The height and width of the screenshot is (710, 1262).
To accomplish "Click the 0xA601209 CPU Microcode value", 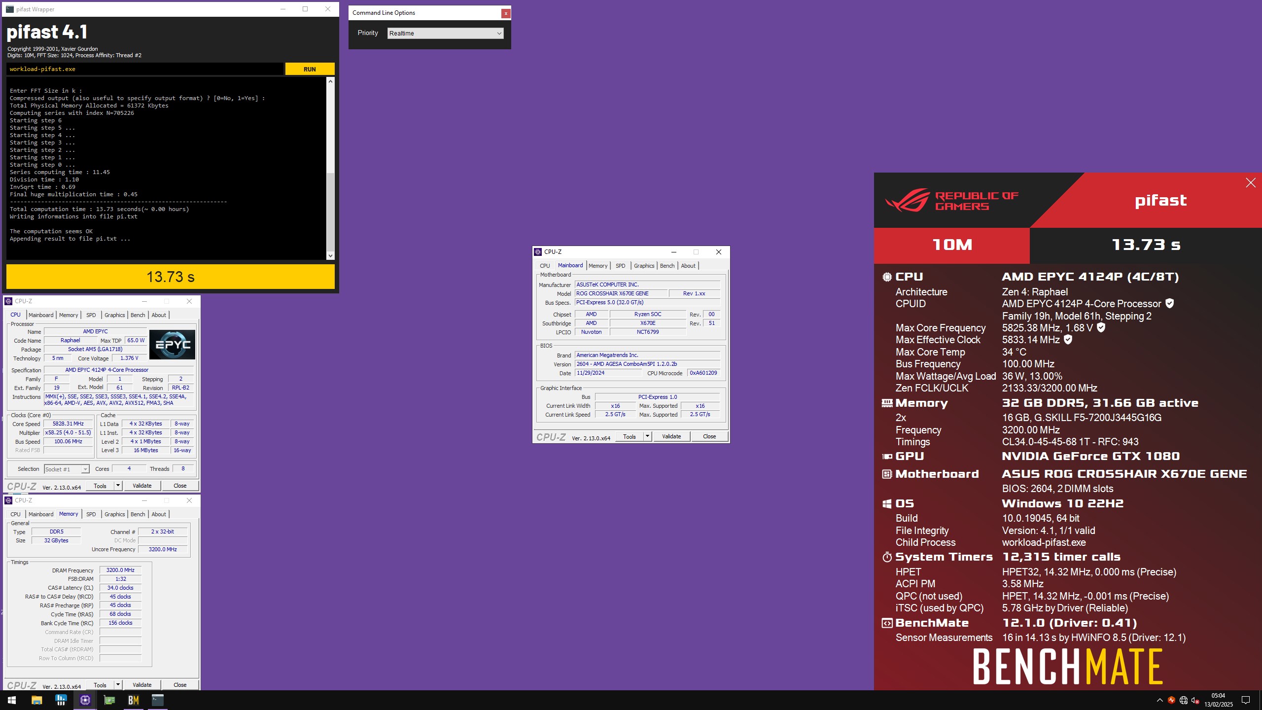I will coord(703,373).
